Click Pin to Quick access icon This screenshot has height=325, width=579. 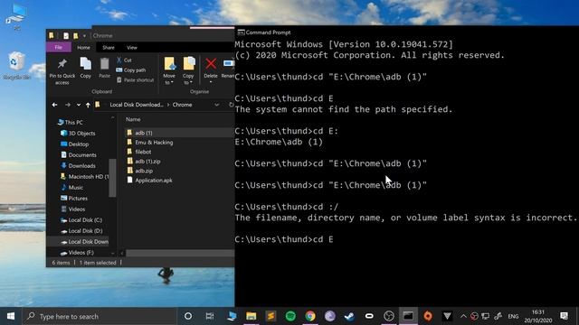tap(62, 64)
